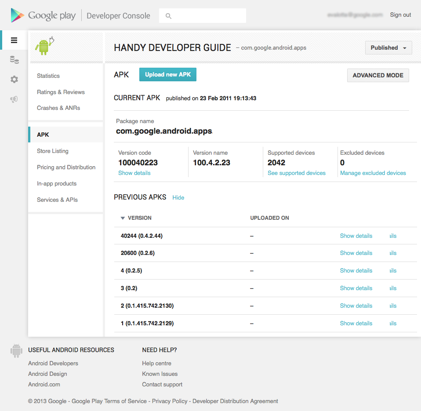
Task: Open the financial reports coins icon
Action: 14,60
